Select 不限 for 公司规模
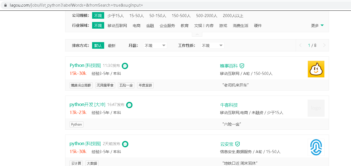Screen dimensions: 351x166 pos(98,16)
